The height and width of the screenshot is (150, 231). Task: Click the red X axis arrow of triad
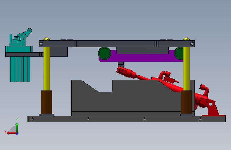coord(11,133)
